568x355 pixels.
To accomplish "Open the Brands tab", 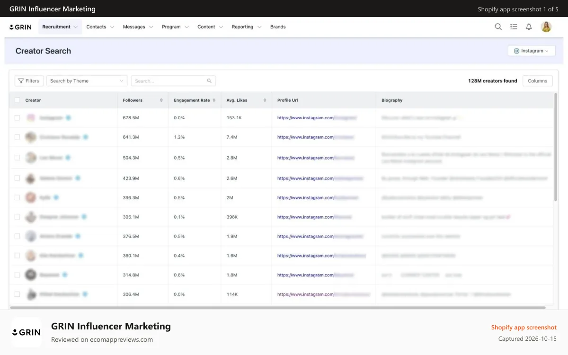I will (x=278, y=27).
